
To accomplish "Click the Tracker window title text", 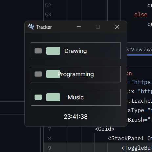I will [x=44, y=27].
